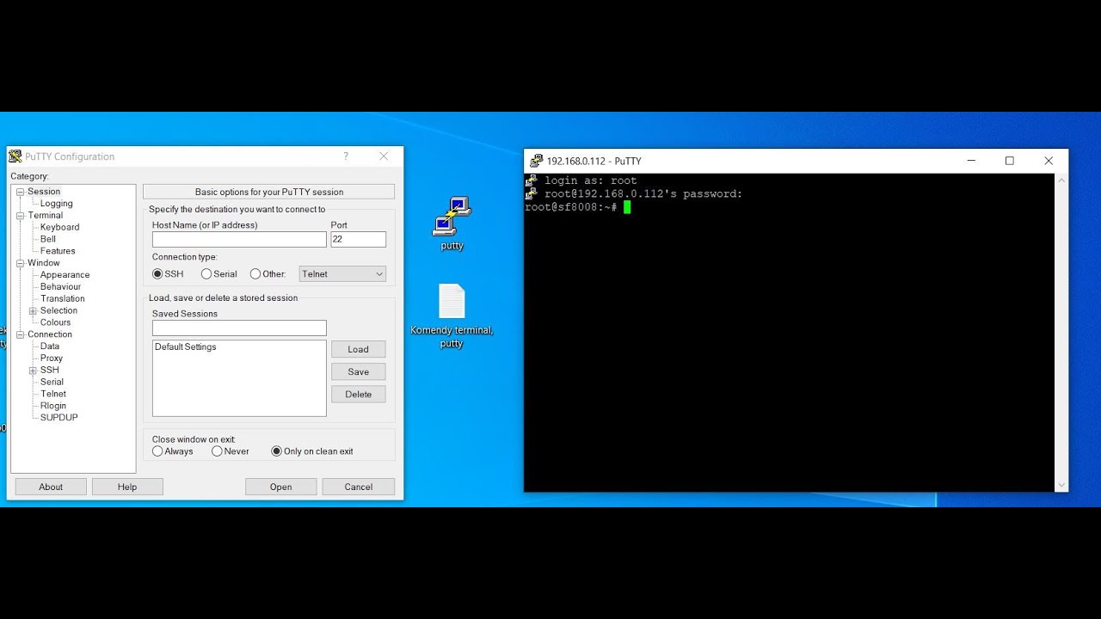The width and height of the screenshot is (1101, 619).
Task: Choose Always for close window on exit
Action: click(157, 451)
